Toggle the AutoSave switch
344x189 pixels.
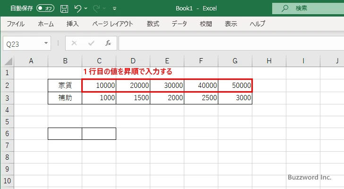(45, 8)
